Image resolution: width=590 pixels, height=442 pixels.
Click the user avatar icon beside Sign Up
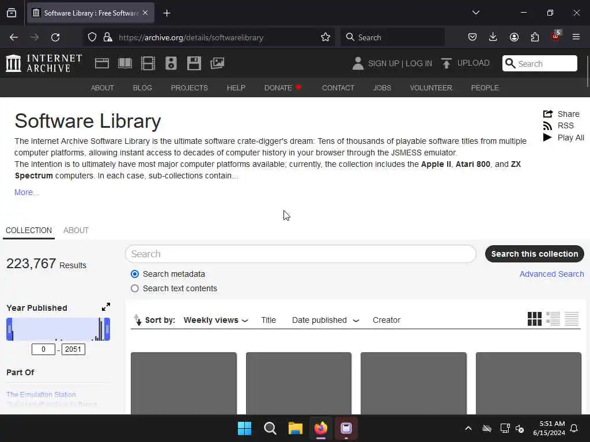pos(358,63)
